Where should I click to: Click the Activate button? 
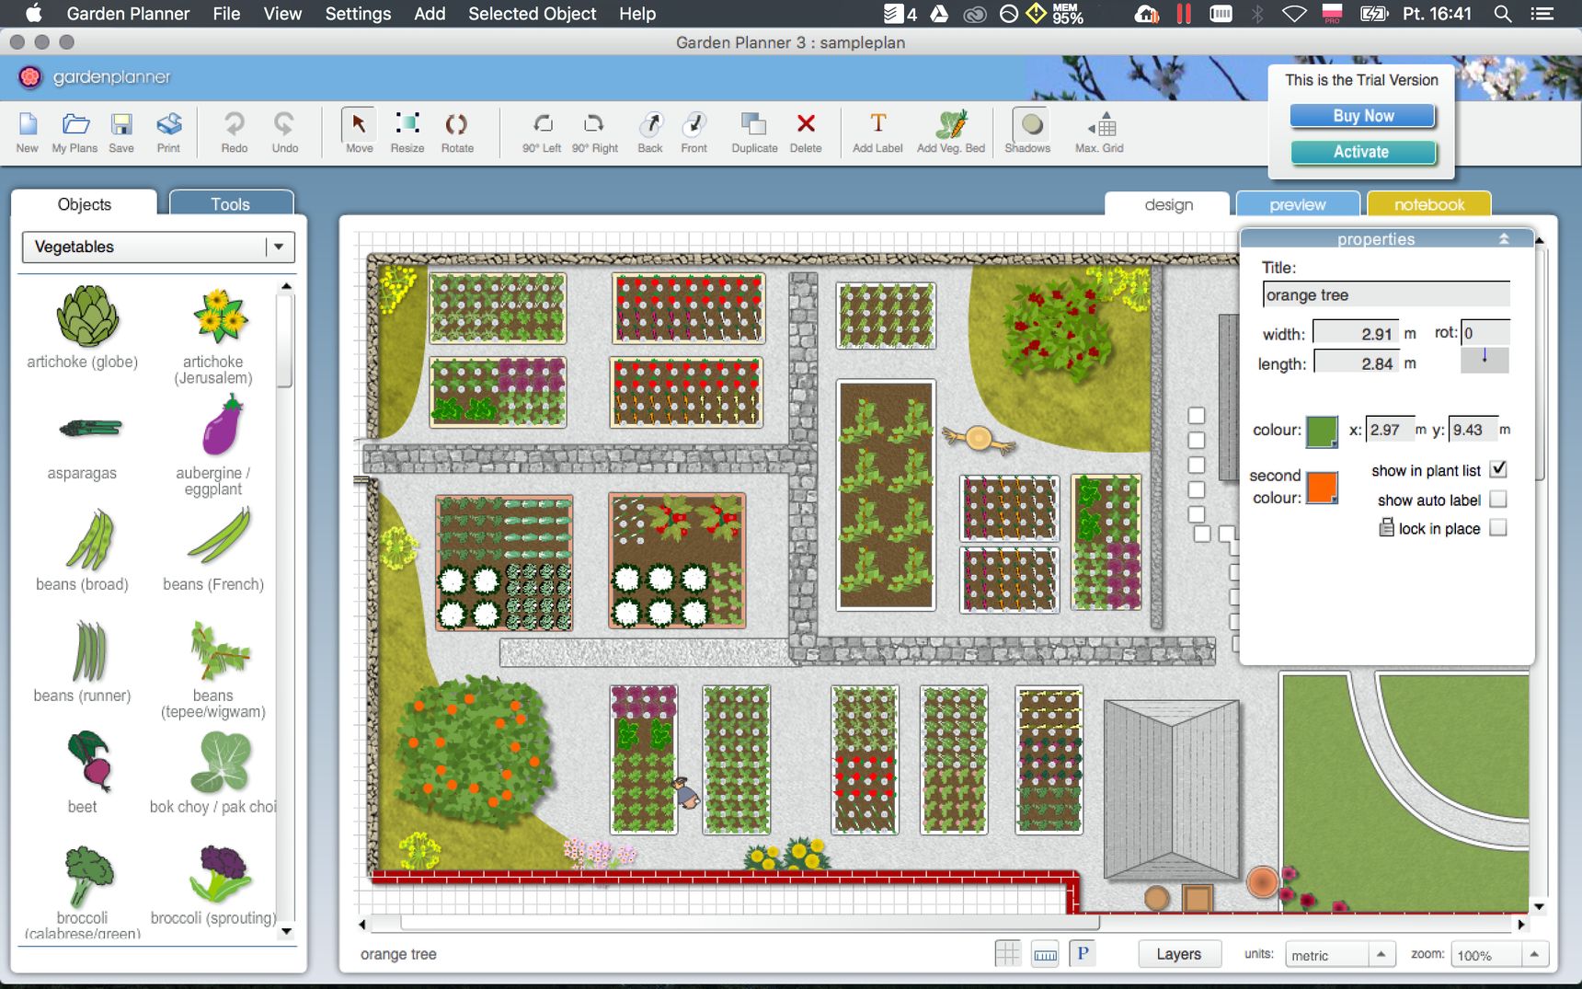[1362, 152]
